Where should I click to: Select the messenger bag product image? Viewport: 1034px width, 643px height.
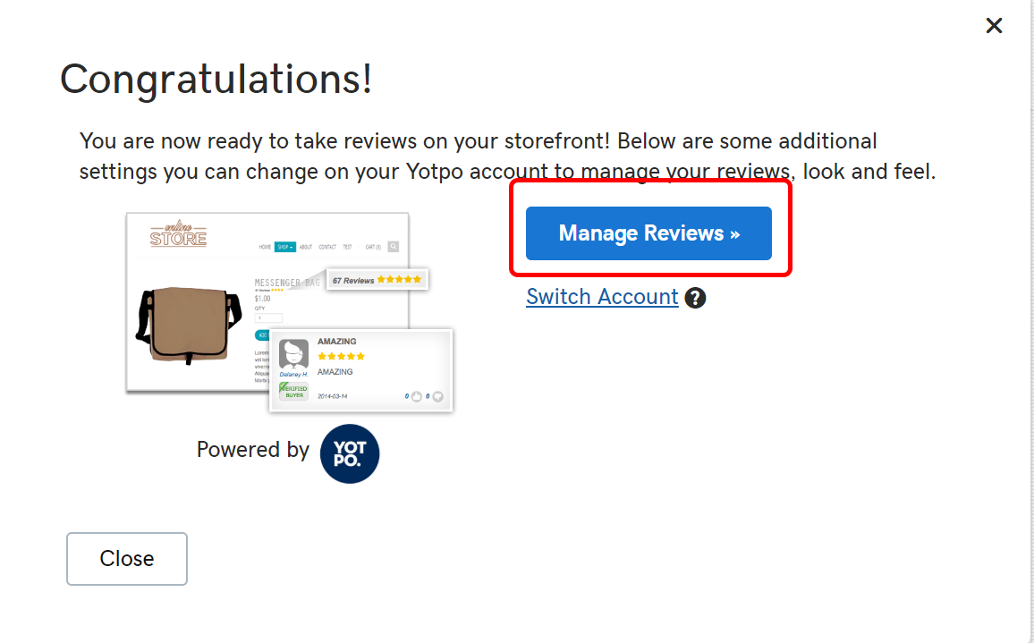click(189, 326)
